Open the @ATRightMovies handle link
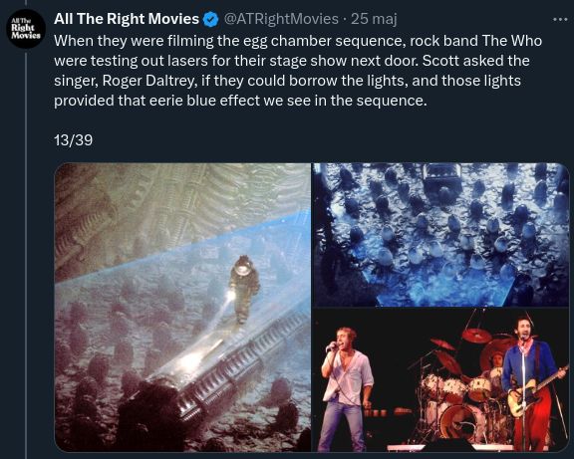The width and height of the screenshot is (574, 459). [x=281, y=19]
